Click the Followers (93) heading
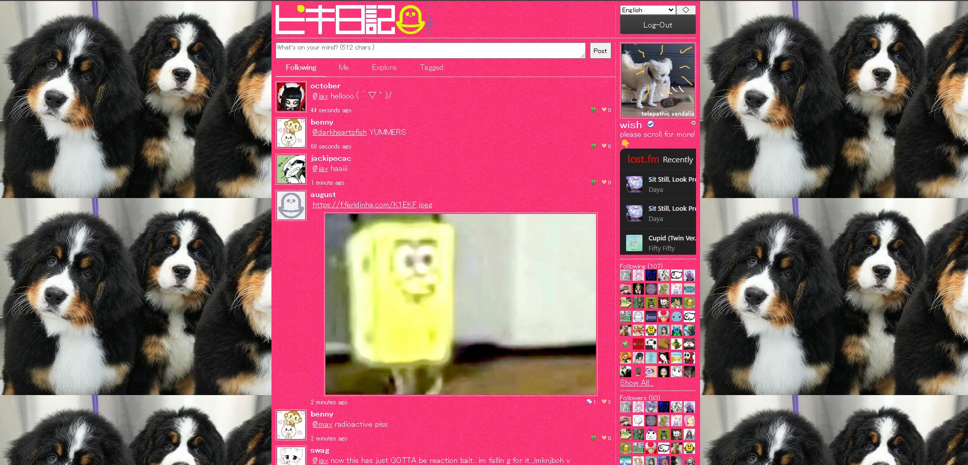 (x=640, y=398)
